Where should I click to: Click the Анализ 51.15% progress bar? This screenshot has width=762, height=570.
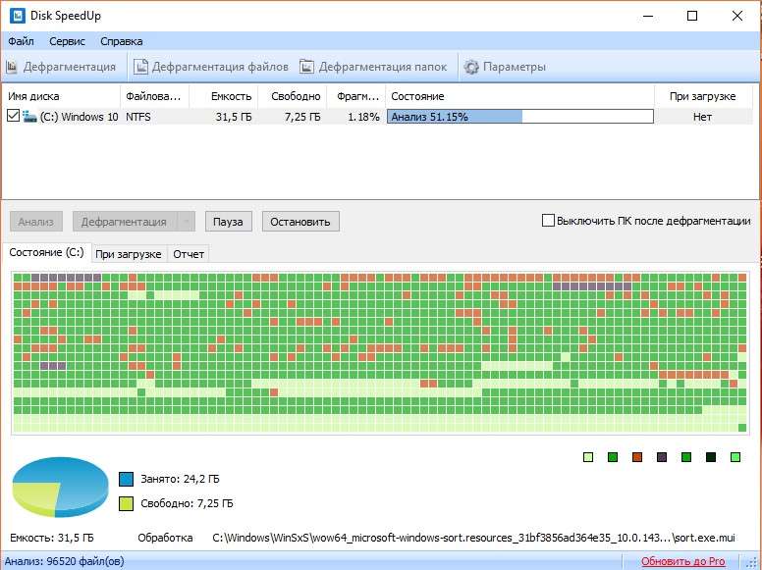coord(520,117)
